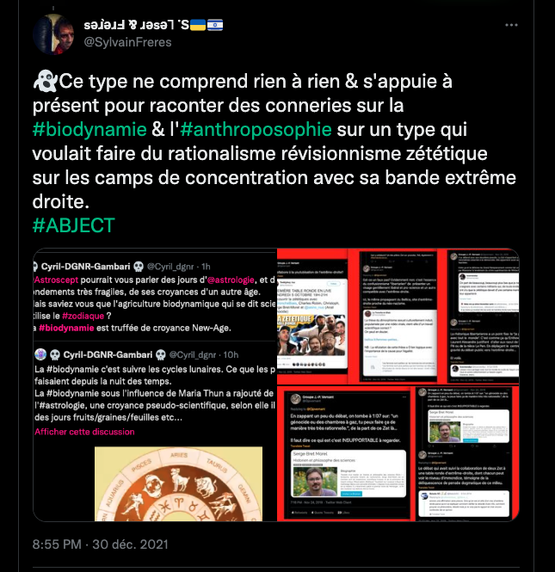The image size is (555, 572).
Task: Click the zodiac wheel illustration
Action: coord(178,483)
